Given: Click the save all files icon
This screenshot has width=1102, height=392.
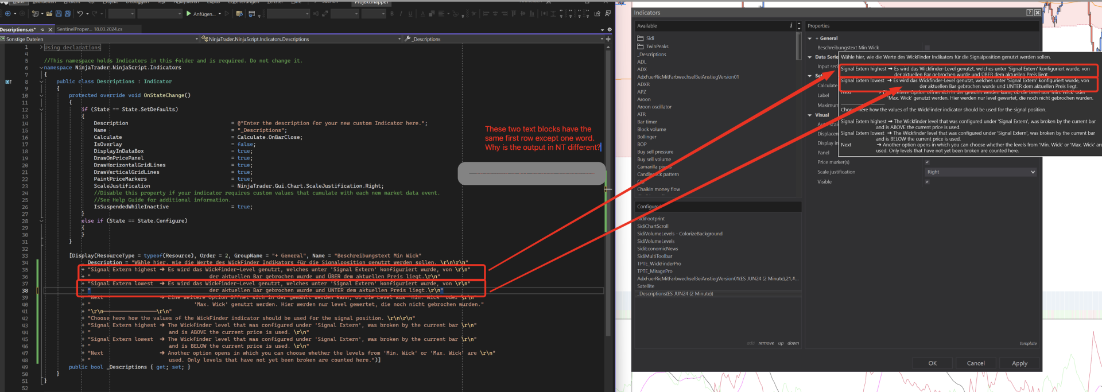Looking at the screenshot, I should tap(68, 14).
